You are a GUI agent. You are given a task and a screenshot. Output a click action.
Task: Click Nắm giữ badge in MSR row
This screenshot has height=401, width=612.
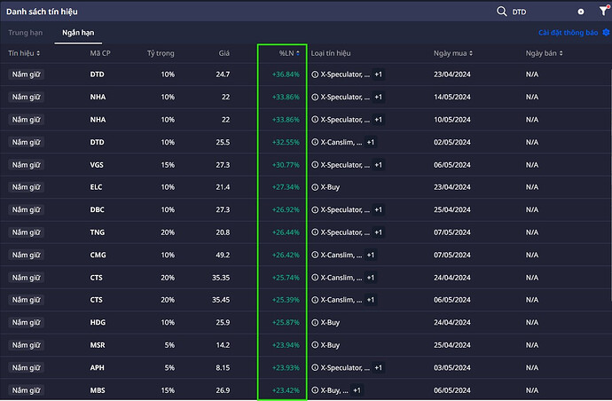click(26, 345)
